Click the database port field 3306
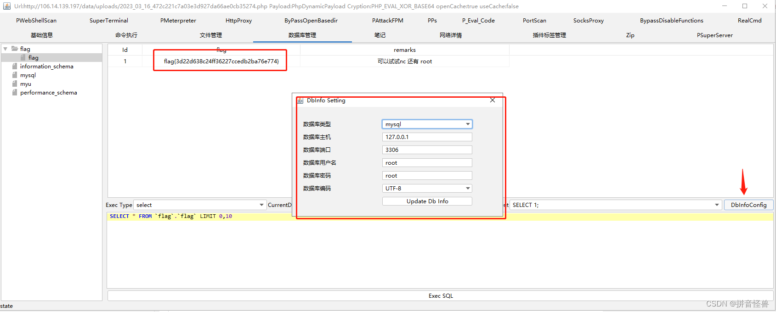Image resolution: width=776 pixels, height=312 pixels. tap(427, 150)
